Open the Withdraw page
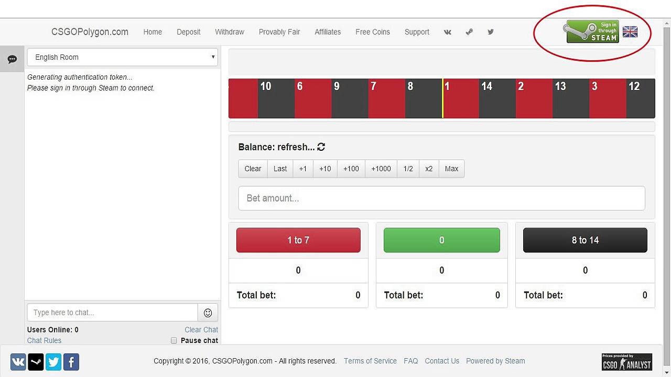 pos(230,32)
